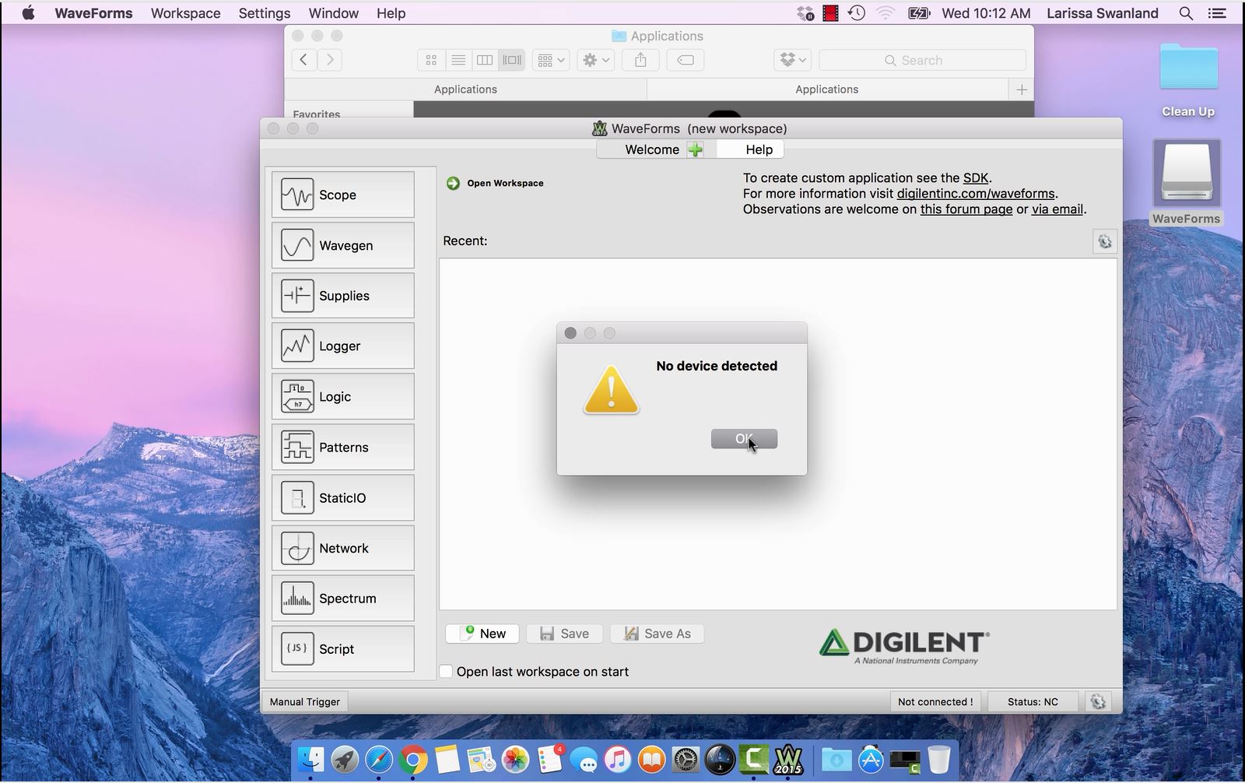Click Time Machine menu bar icon

[x=857, y=13]
